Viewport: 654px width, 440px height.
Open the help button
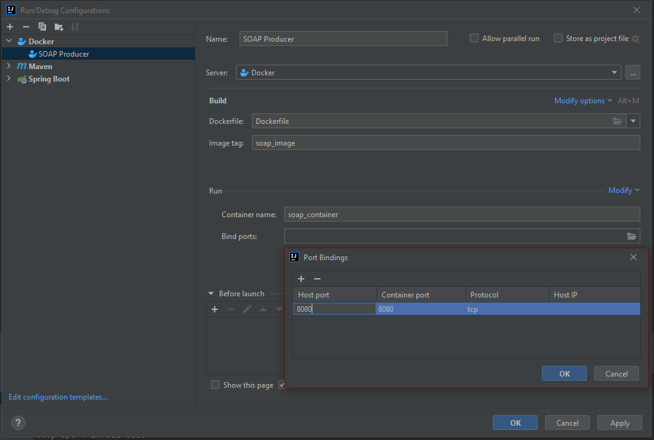click(18, 423)
